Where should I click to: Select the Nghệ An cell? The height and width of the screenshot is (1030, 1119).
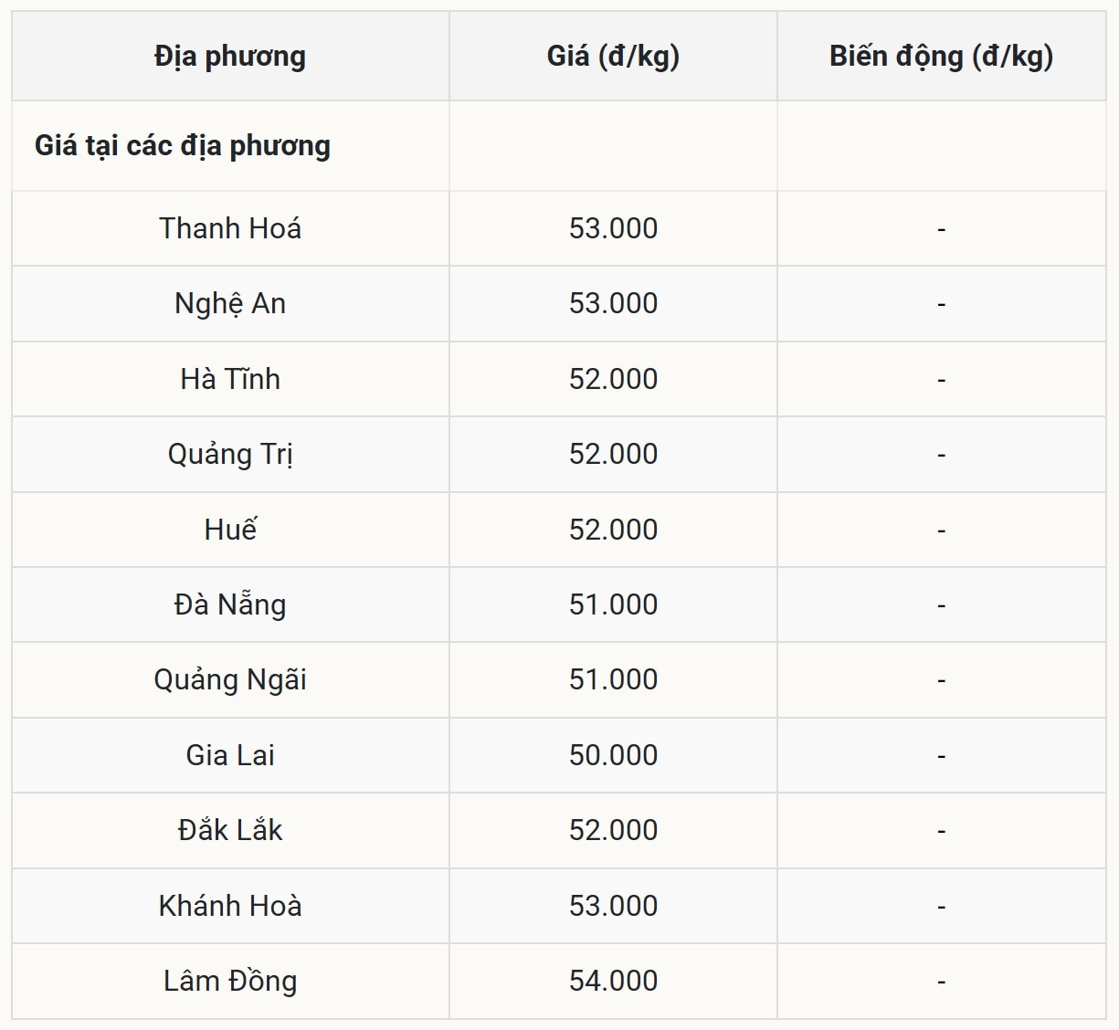pos(230,303)
